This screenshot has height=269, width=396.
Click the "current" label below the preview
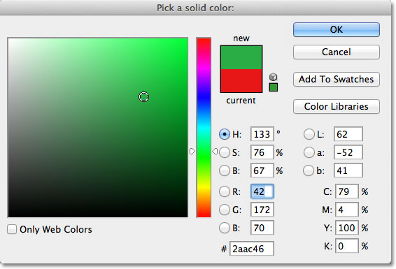[x=241, y=101]
